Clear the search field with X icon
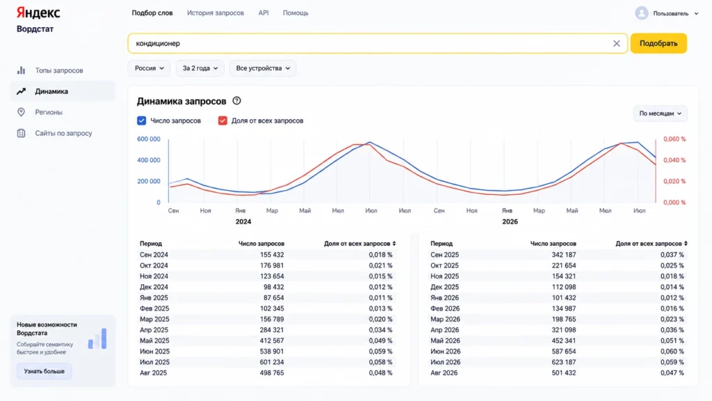Screen dimensions: 712x401 [616, 44]
